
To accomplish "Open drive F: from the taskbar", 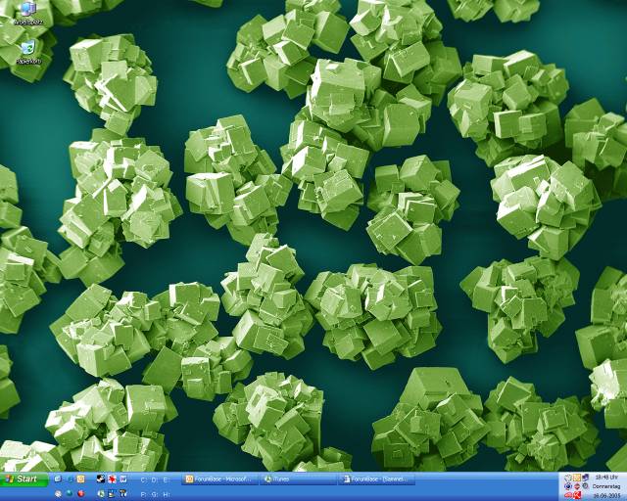I will point(144,494).
